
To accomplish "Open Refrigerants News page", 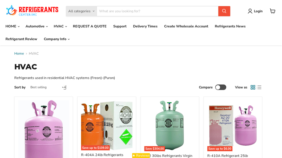I will pos(230,26).
